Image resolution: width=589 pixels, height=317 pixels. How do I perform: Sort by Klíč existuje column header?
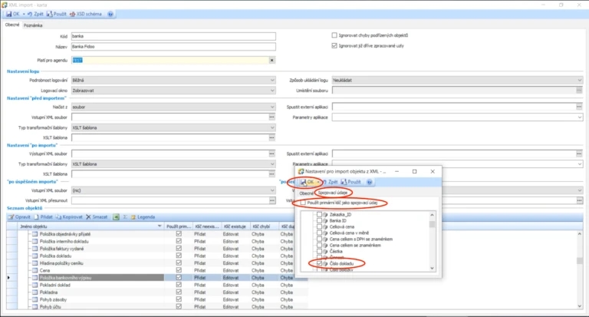click(x=235, y=226)
